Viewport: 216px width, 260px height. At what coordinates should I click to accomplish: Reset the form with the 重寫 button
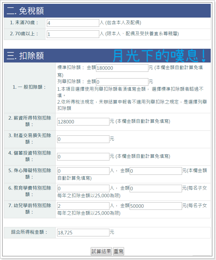pos(119,251)
